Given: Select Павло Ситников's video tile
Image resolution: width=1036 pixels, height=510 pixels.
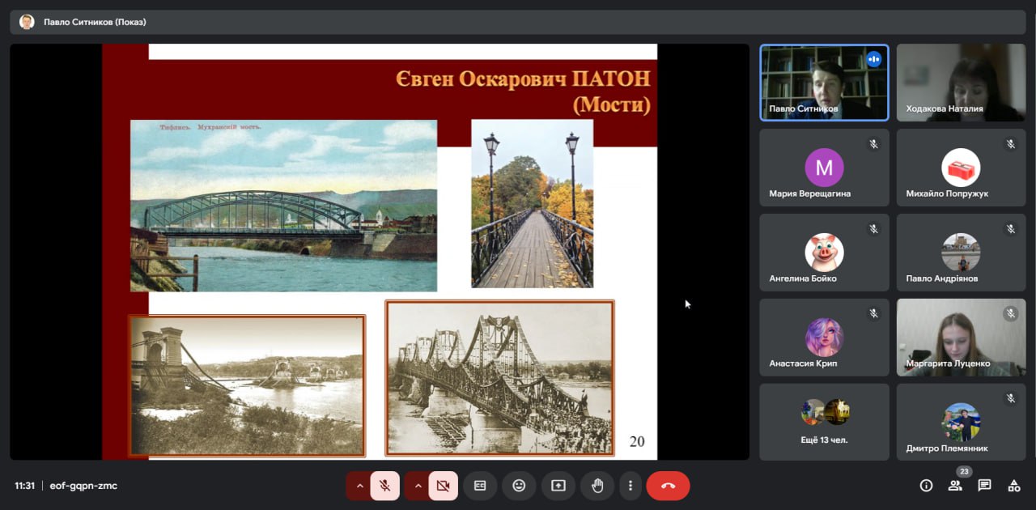Looking at the screenshot, I should [x=824, y=83].
